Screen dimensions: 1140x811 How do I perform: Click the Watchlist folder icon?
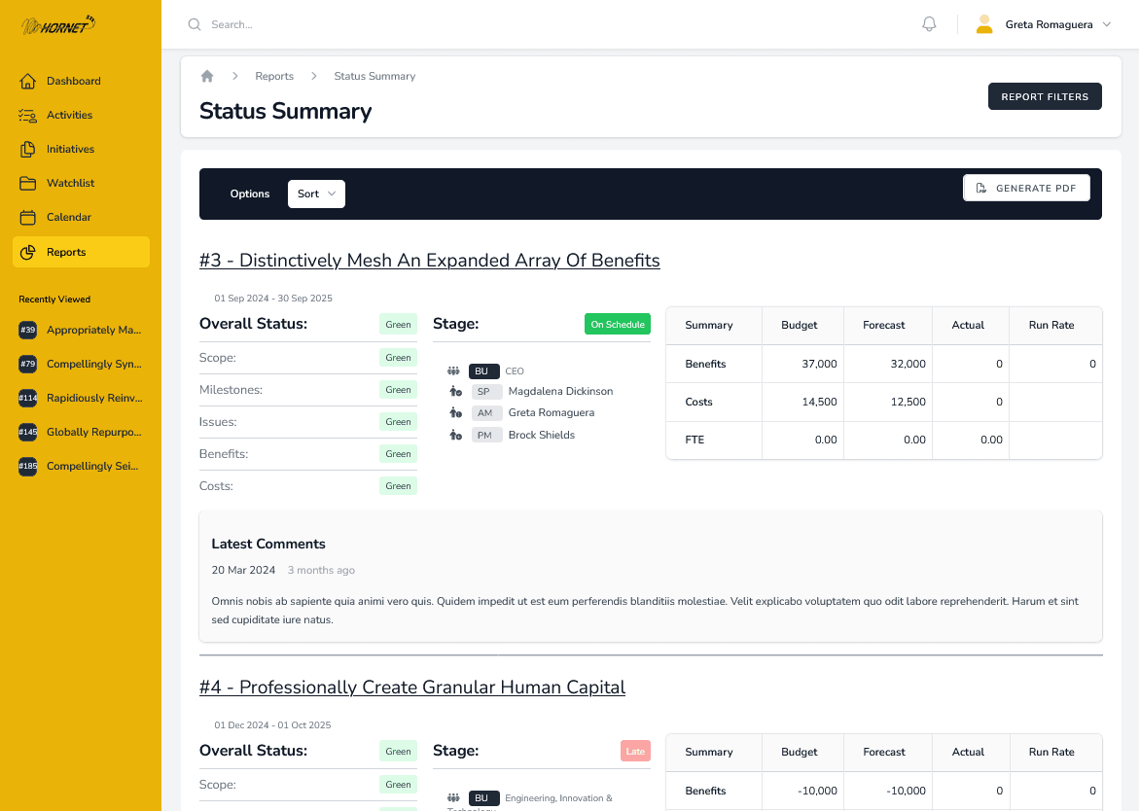[x=28, y=183]
